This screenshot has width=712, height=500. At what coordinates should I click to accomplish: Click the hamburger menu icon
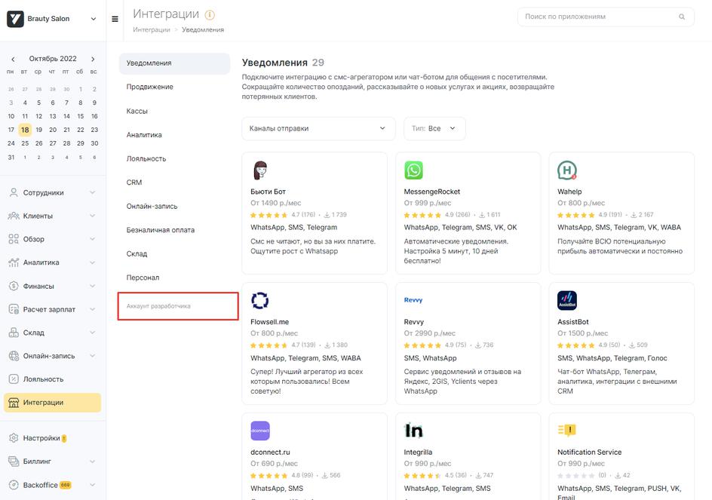click(x=115, y=19)
